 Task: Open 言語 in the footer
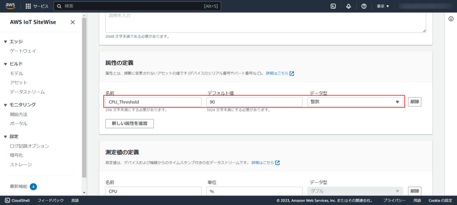pos(75,200)
